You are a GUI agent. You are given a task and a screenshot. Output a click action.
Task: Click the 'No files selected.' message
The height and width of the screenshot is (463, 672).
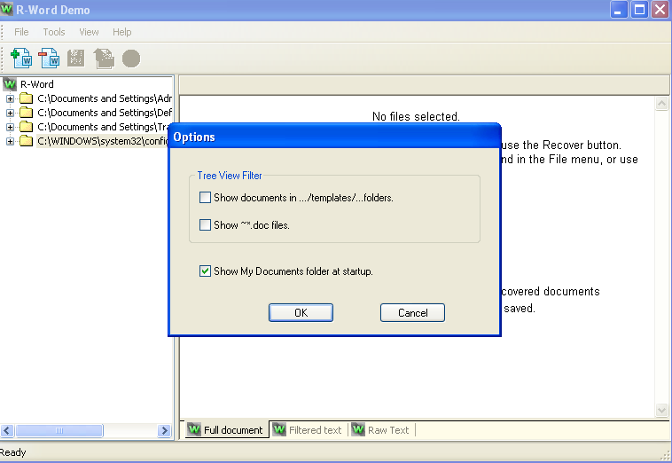click(x=416, y=116)
